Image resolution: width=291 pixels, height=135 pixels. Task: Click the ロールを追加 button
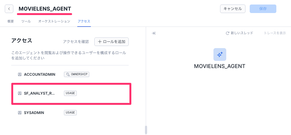(111, 42)
